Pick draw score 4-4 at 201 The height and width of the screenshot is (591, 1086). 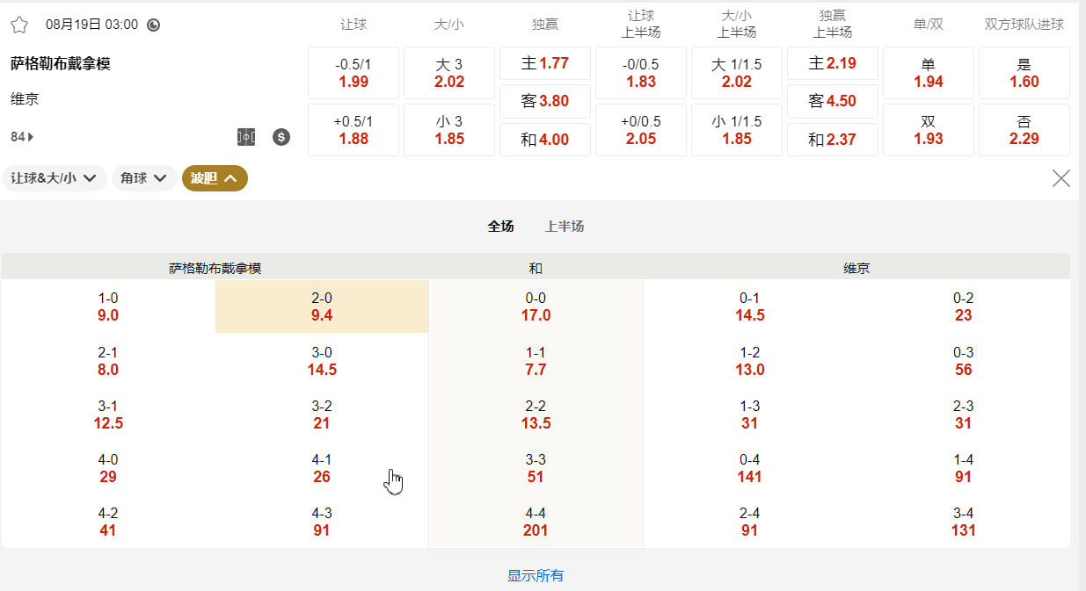point(536,522)
